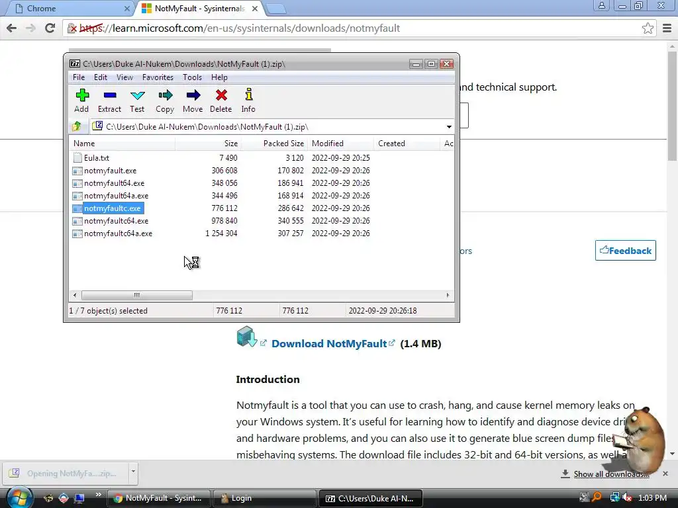
Task: Click the 7-Zip horizontal scrollbar thumb
Action: 137,295
